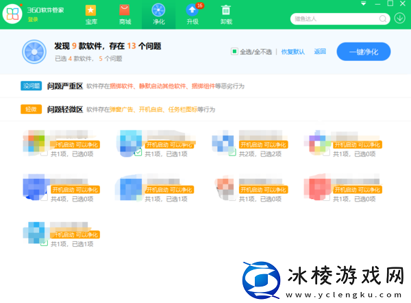This screenshot has height=303, width=411.
Task: Click the 登录 login link
Action: [33, 19]
